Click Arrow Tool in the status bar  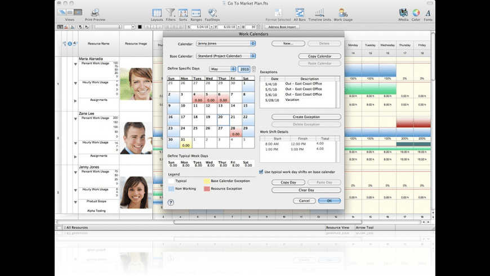(364, 228)
